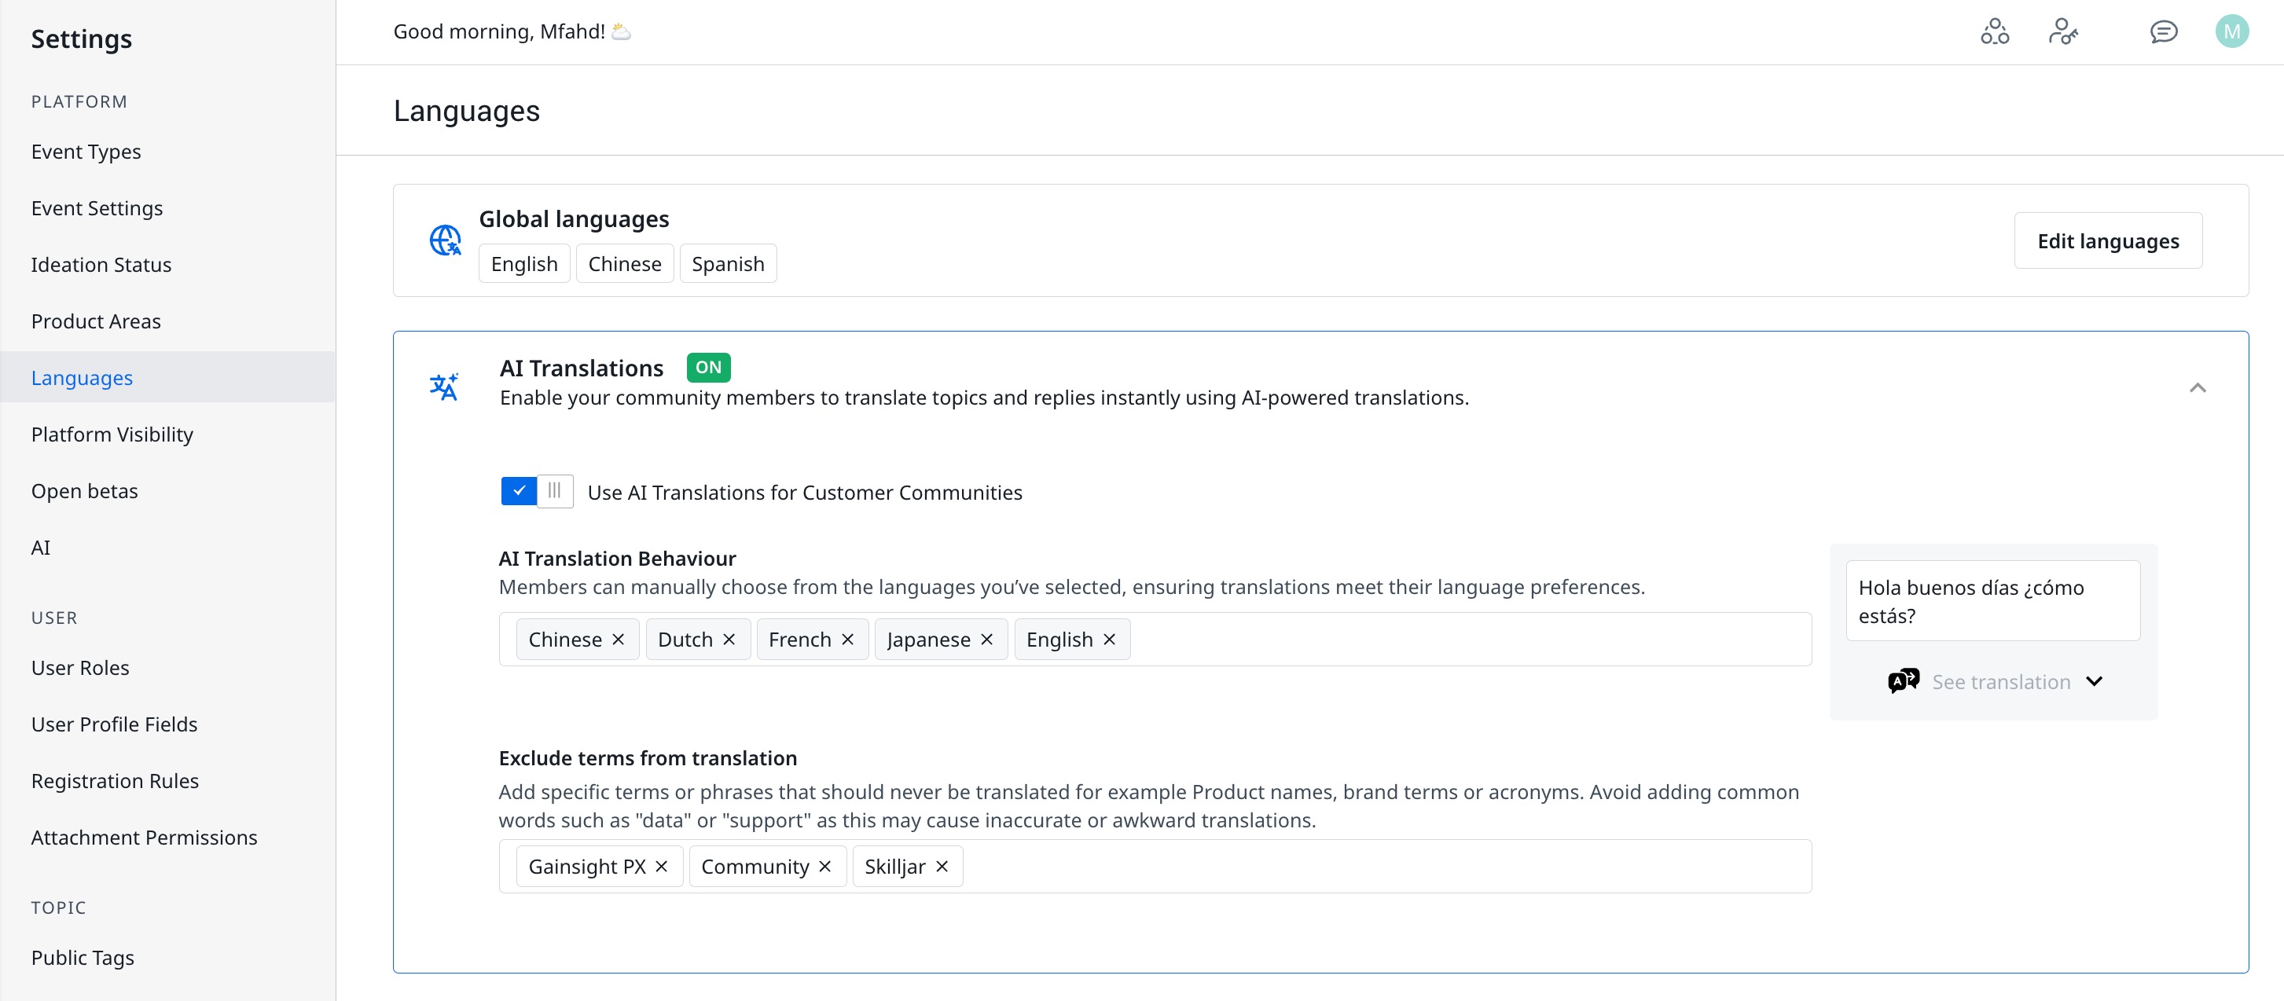Image resolution: width=2284 pixels, height=1001 pixels.
Task: Open the user key permissions icon
Action: pyautogui.click(x=2062, y=32)
